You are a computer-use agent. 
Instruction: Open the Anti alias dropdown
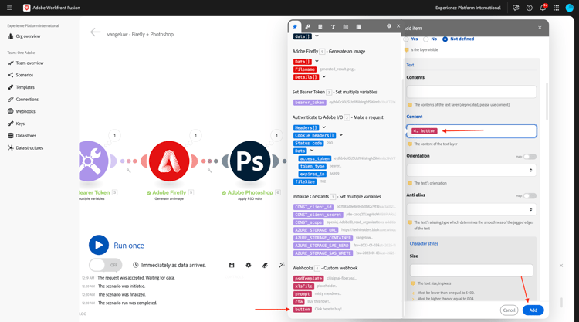coord(471,209)
